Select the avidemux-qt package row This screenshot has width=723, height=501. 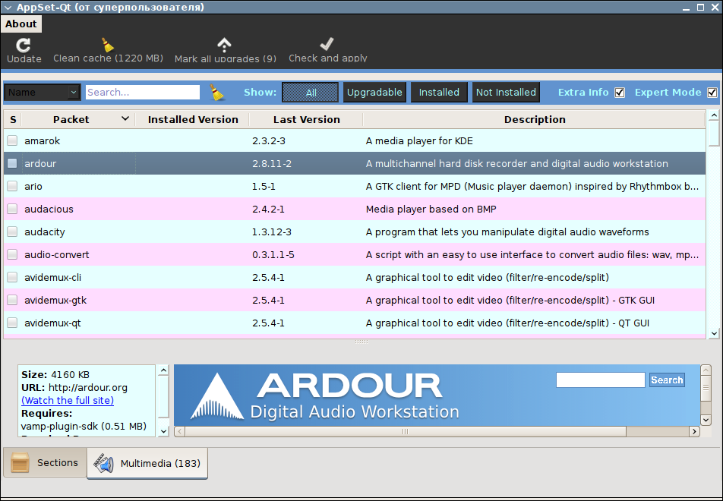coord(355,323)
